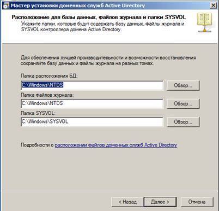This screenshot has height=211, width=219.
Task: Go back with the '< Назад' button
Action: [127, 202]
